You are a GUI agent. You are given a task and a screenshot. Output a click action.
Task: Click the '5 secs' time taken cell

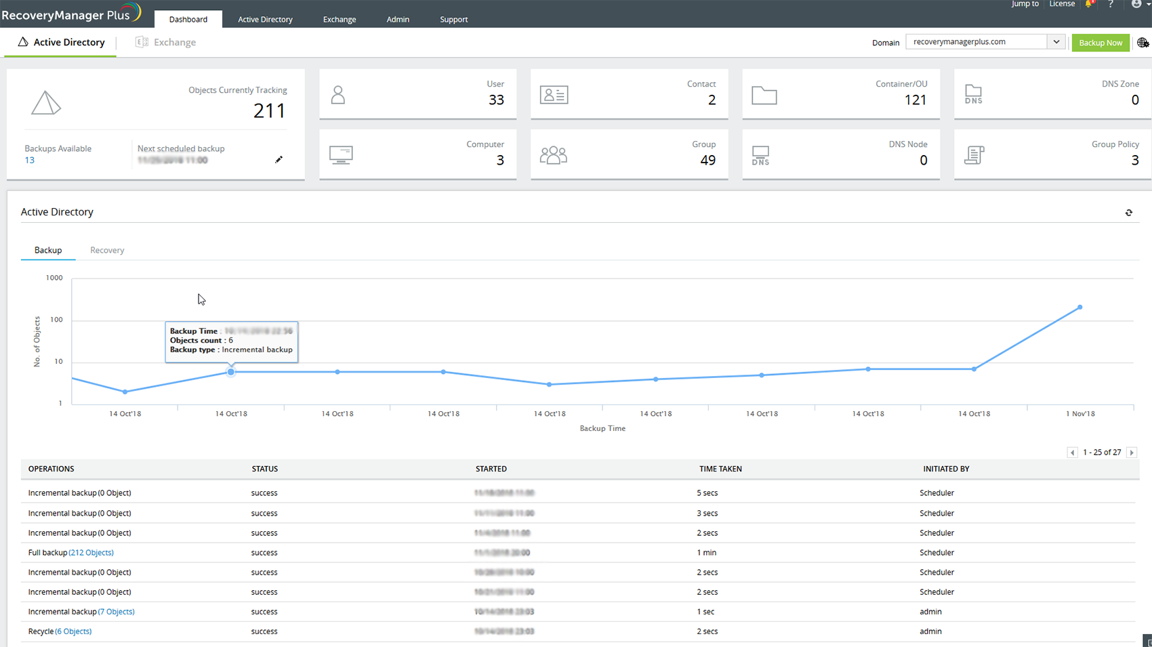tap(707, 493)
